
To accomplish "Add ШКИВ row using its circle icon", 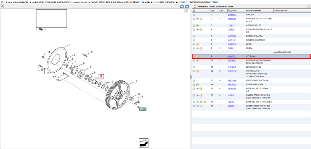I will pos(194,67).
